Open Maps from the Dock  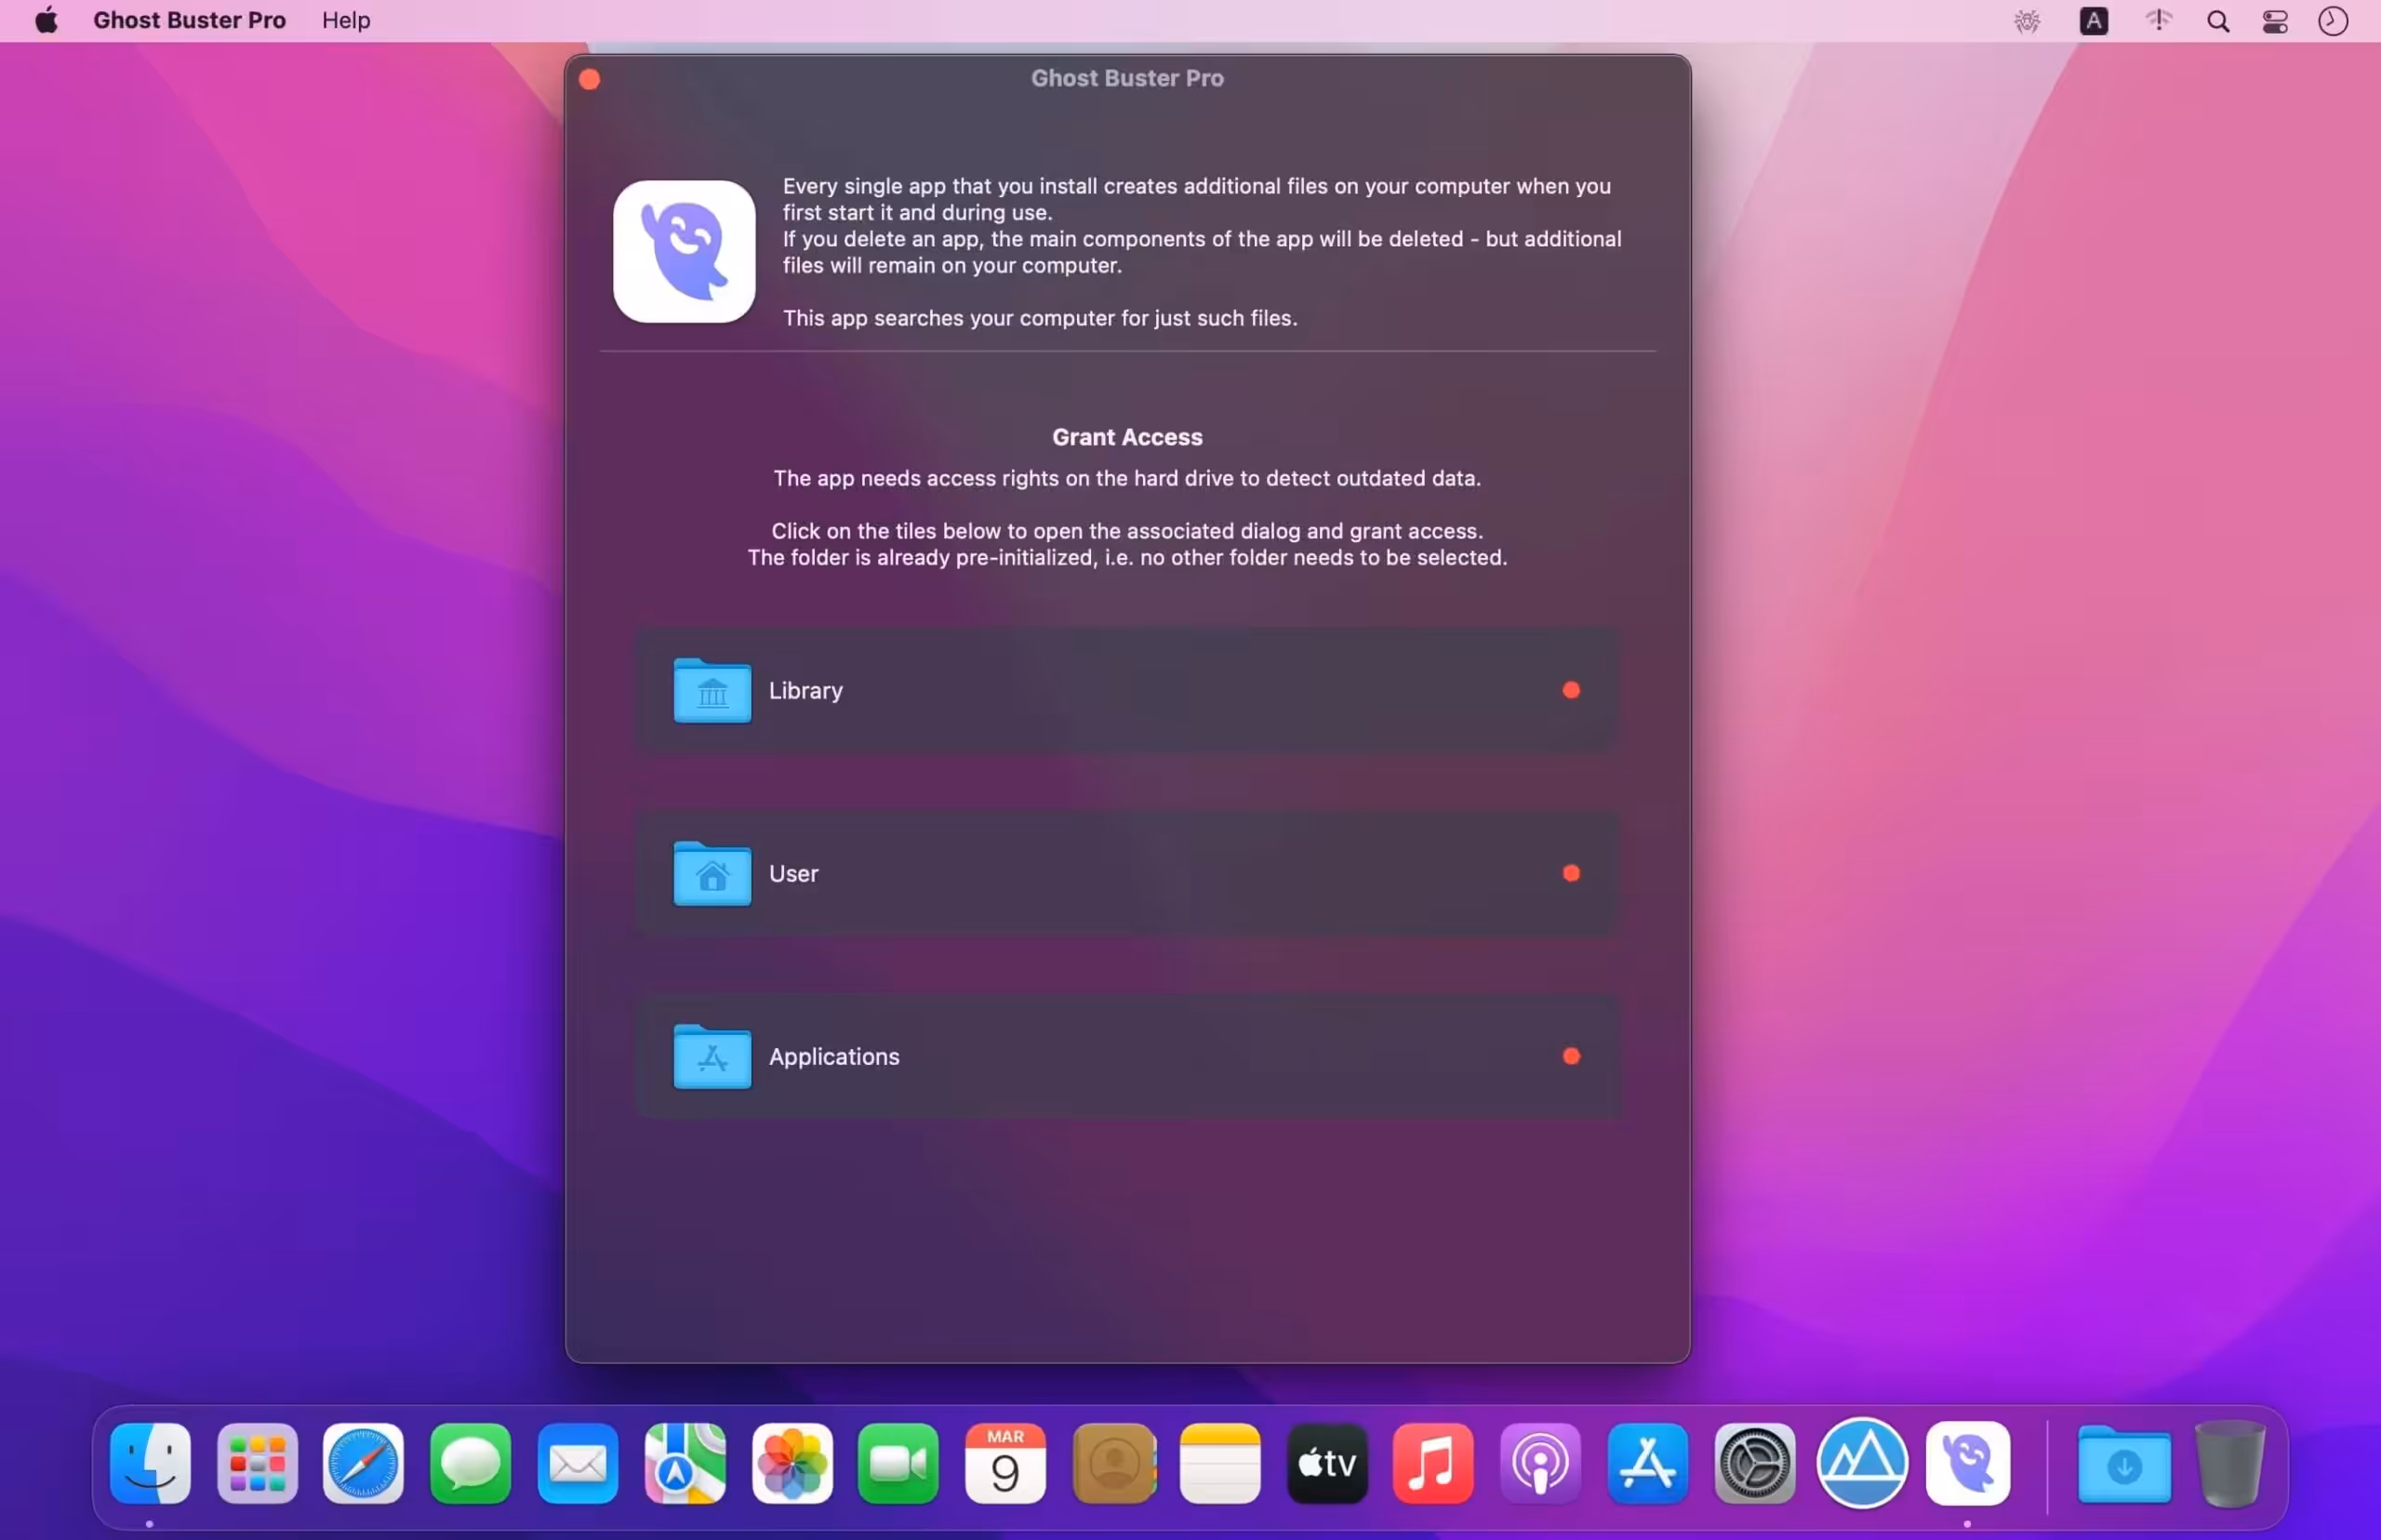pos(685,1463)
